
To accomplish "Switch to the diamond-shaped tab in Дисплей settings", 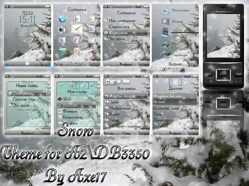I will tap(157, 81).
